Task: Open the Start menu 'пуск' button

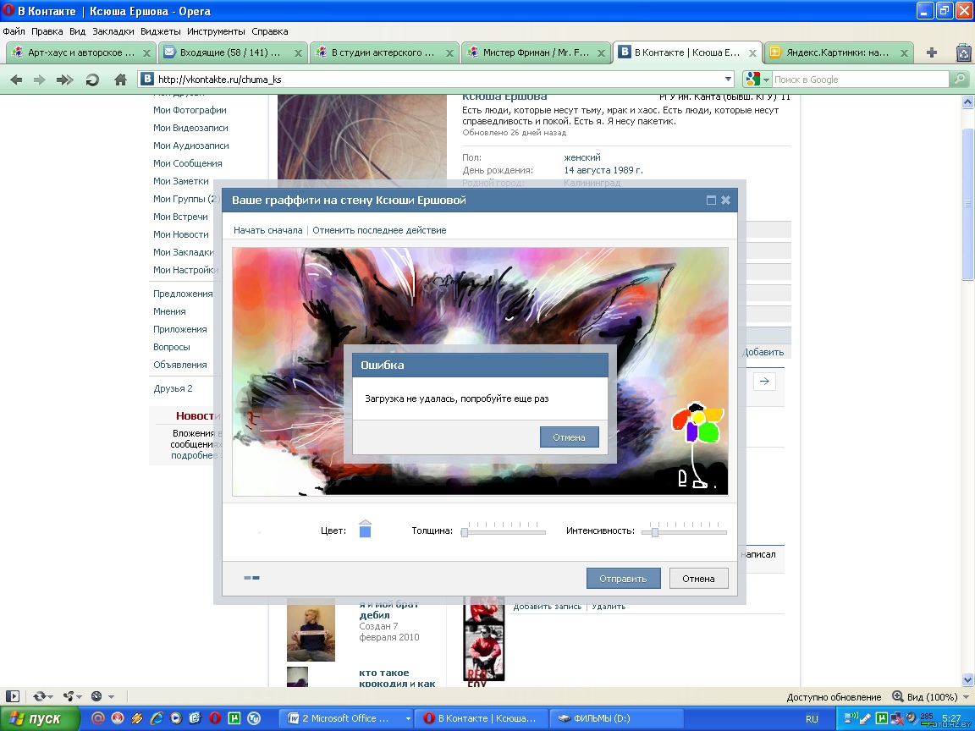Action: [40, 718]
